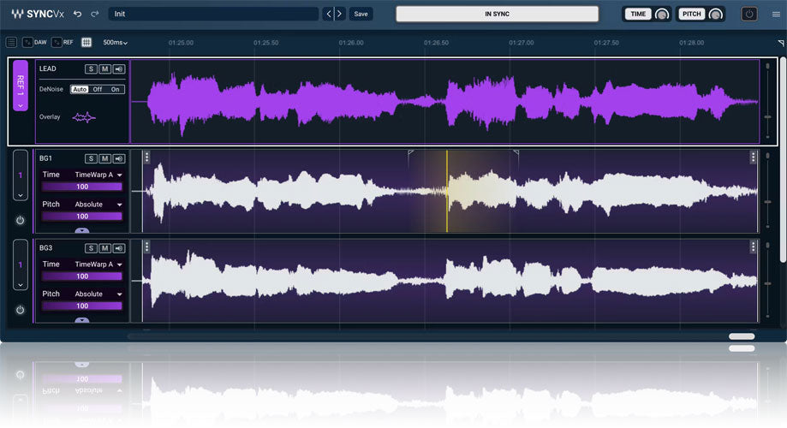Click timeline ruler at 01:26.50
The width and height of the screenshot is (787, 428).
coord(436,43)
